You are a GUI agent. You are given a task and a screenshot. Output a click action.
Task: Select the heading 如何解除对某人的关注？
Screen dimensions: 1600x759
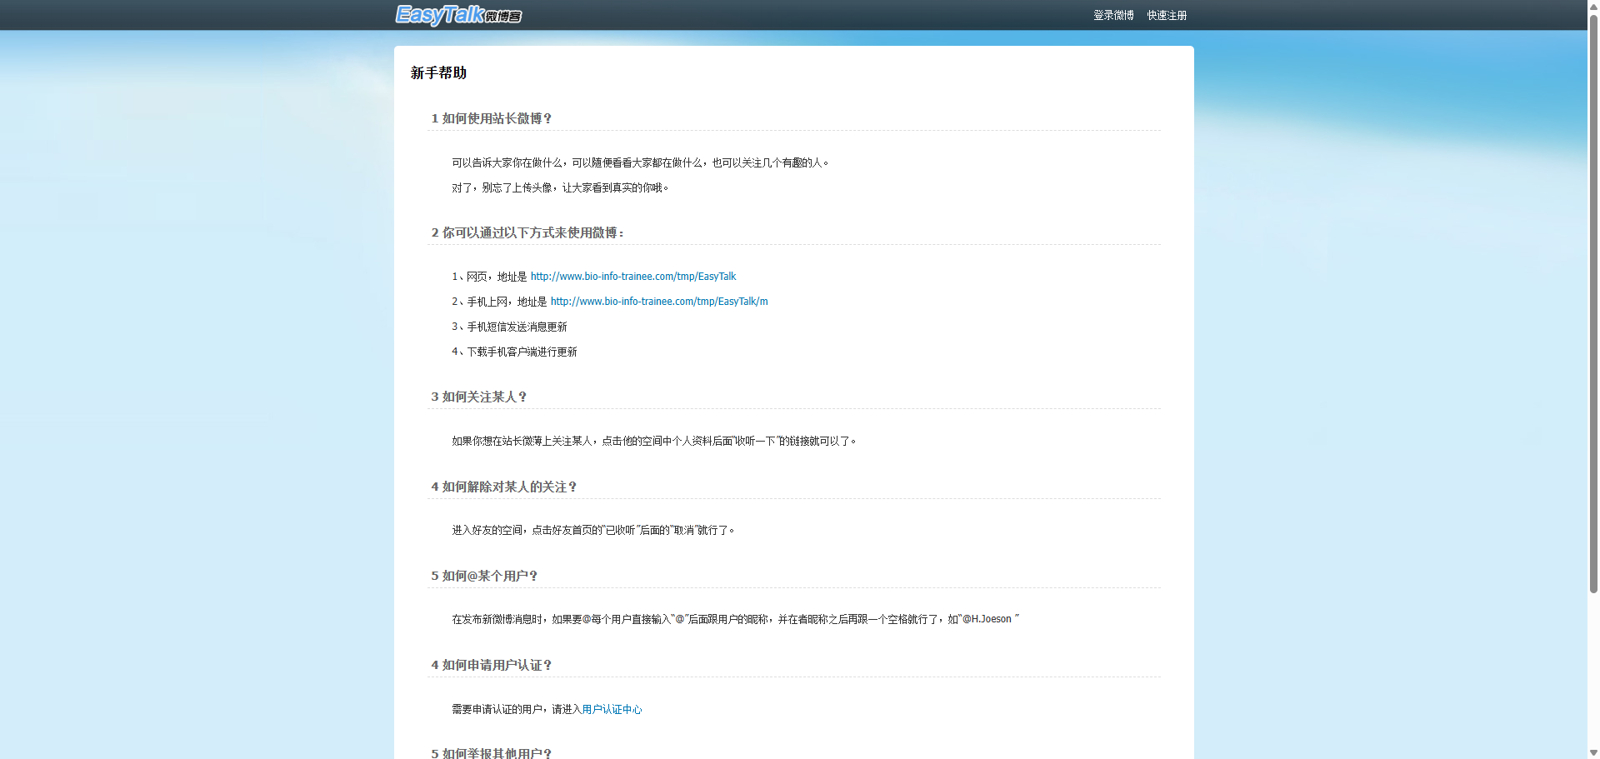coord(504,487)
